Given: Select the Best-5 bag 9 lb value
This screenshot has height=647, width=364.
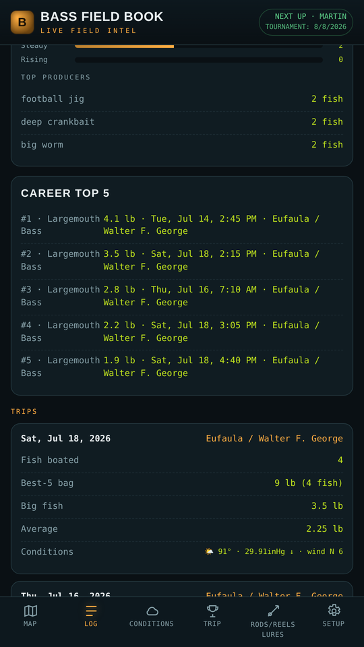Looking at the screenshot, I should click(x=309, y=483).
